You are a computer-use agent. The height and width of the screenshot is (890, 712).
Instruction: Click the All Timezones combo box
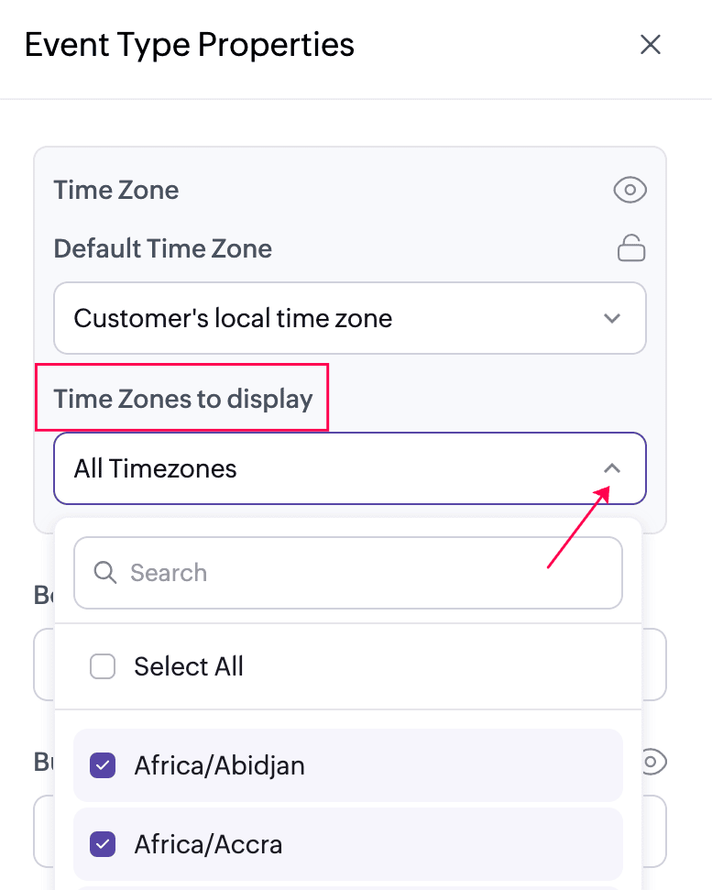(x=330, y=468)
